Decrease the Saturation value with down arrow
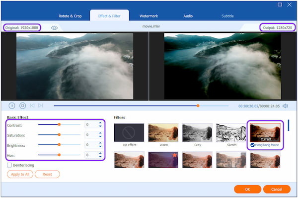The image size is (298, 198). [x=100, y=136]
